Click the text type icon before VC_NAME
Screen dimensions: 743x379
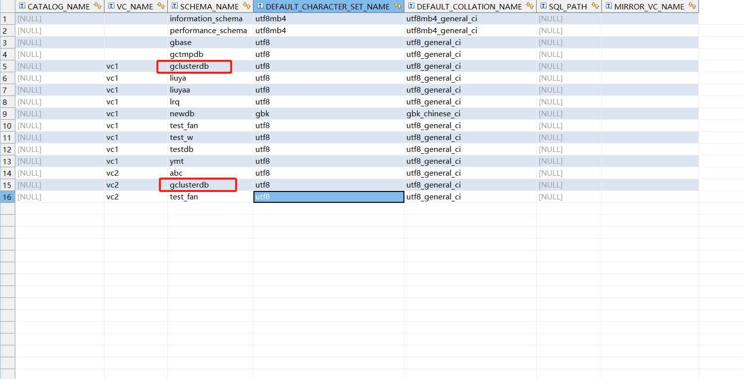click(x=111, y=6)
